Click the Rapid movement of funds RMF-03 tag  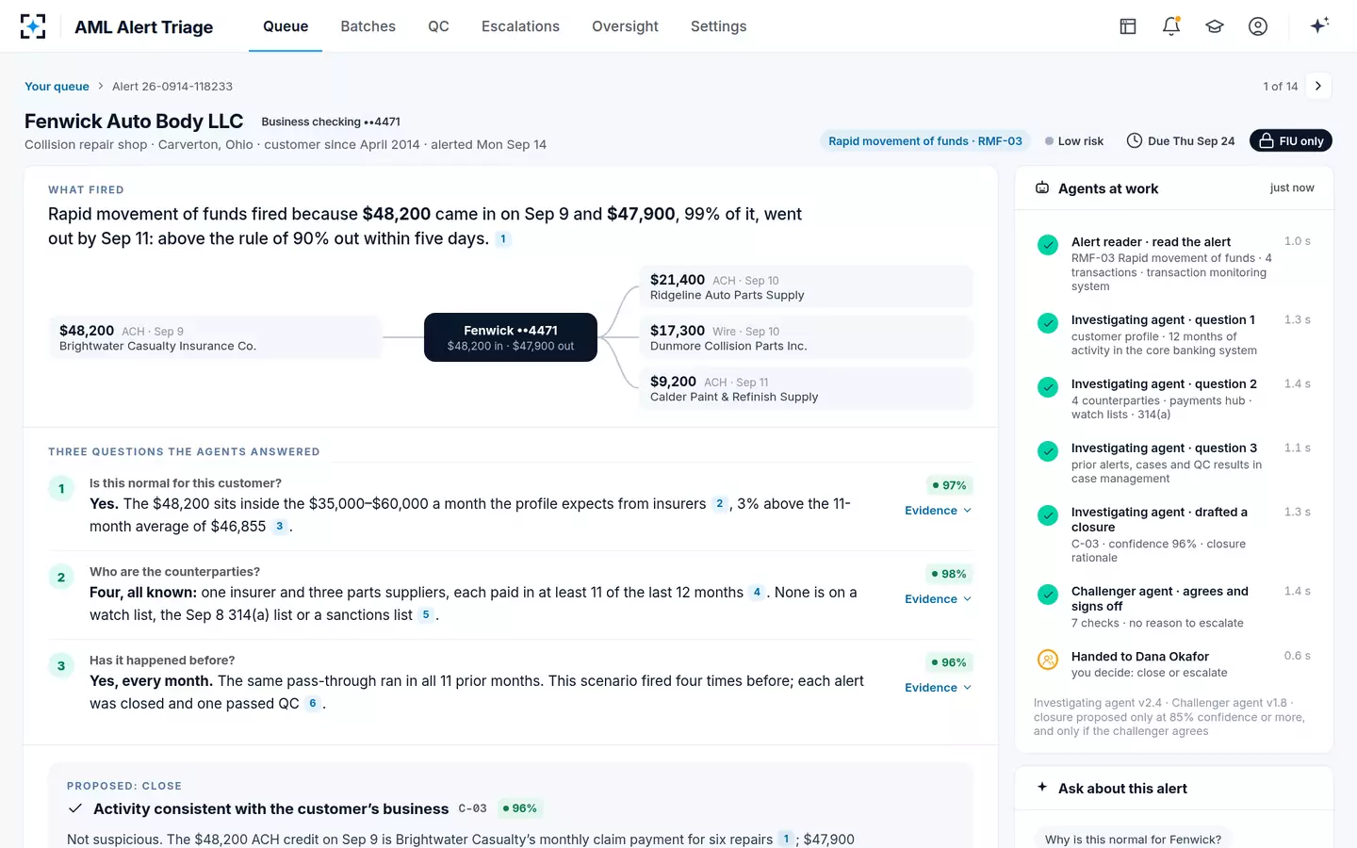[925, 140]
